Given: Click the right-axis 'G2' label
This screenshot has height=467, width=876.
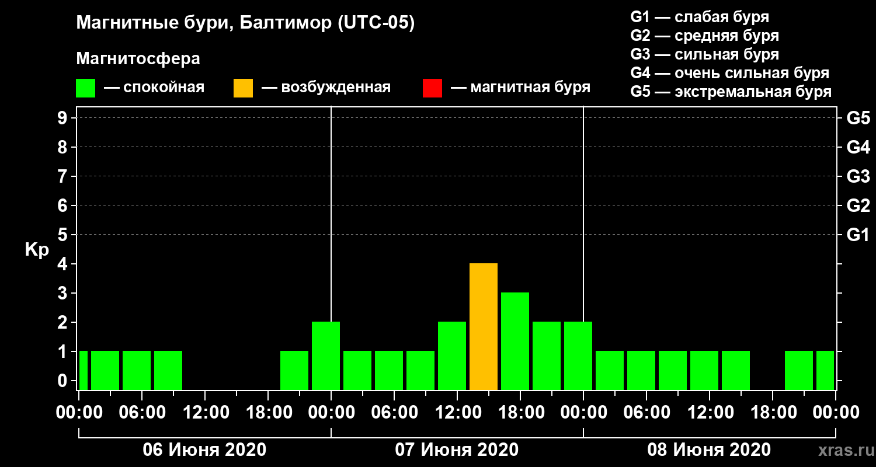Looking at the screenshot, I should pyautogui.click(x=858, y=205).
